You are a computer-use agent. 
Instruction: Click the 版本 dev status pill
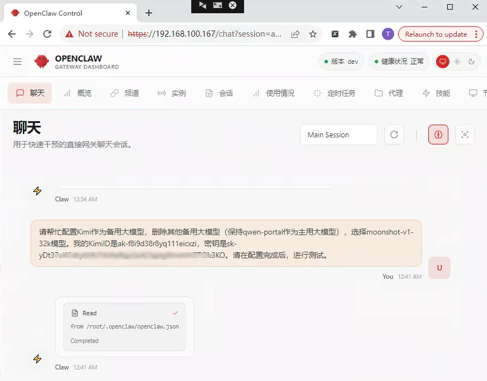click(x=341, y=61)
